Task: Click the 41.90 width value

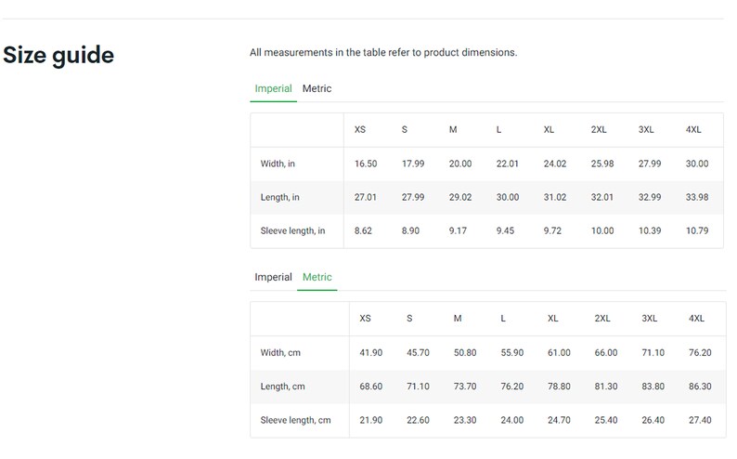Action: point(371,353)
